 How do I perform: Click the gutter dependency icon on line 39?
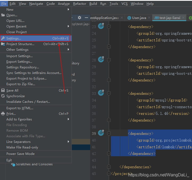(x=101, y=133)
